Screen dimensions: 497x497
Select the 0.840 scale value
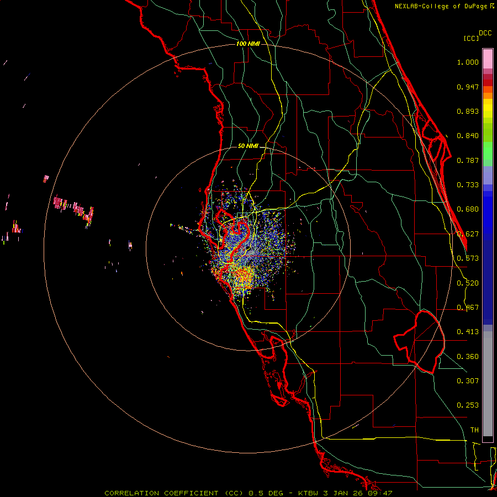pos(468,136)
